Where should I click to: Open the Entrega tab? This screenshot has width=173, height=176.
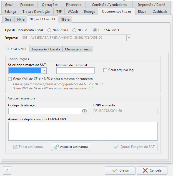tap(90, 12)
